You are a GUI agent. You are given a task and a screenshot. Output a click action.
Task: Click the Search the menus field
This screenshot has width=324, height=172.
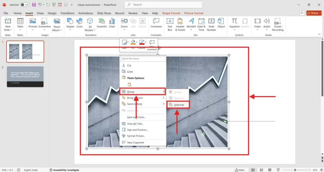[143, 59]
